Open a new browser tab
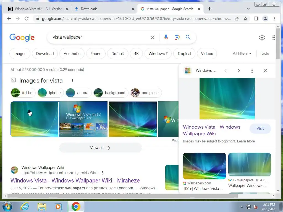Screen dimensions: 283x212 pos(209,9)
